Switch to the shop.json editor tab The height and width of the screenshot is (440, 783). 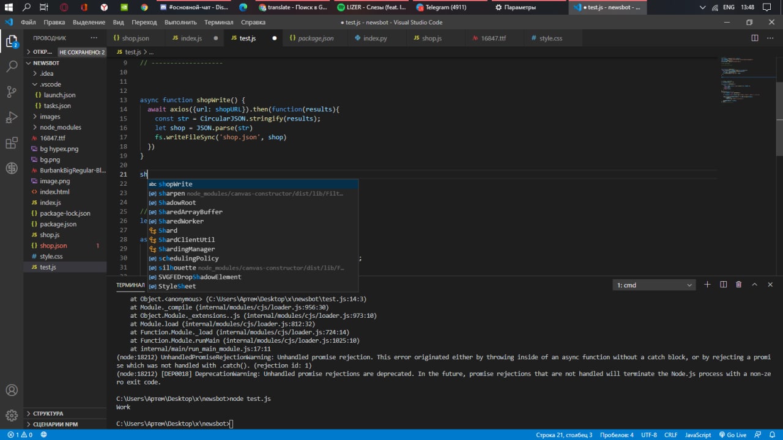135,38
